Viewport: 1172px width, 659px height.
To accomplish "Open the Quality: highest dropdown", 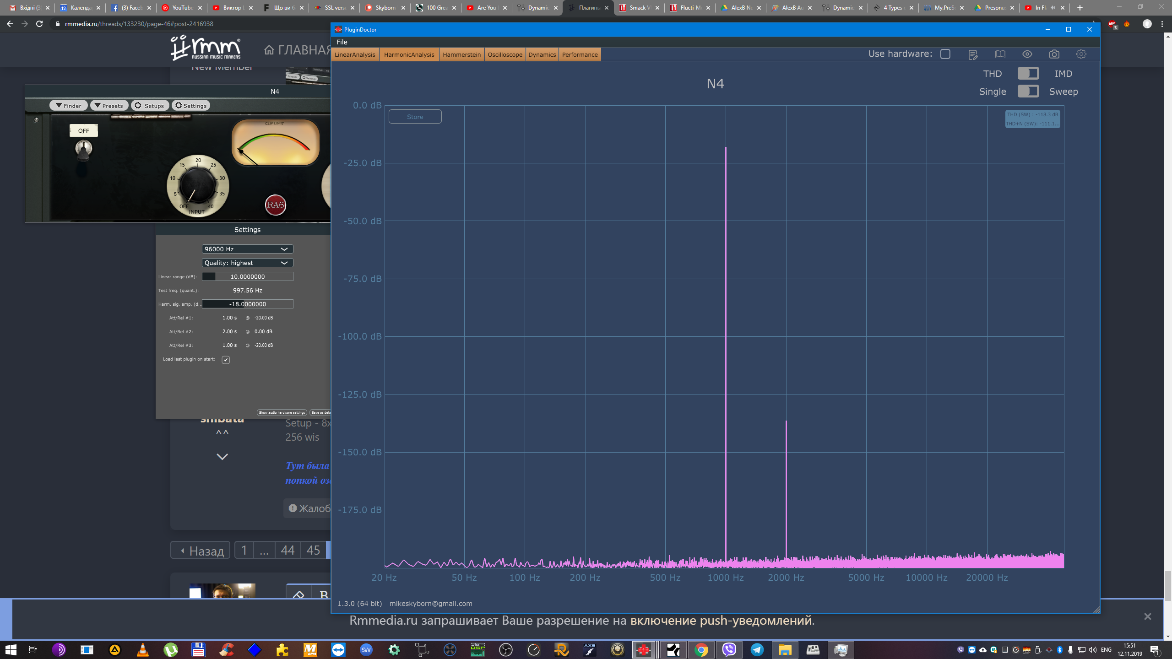I will point(247,263).
